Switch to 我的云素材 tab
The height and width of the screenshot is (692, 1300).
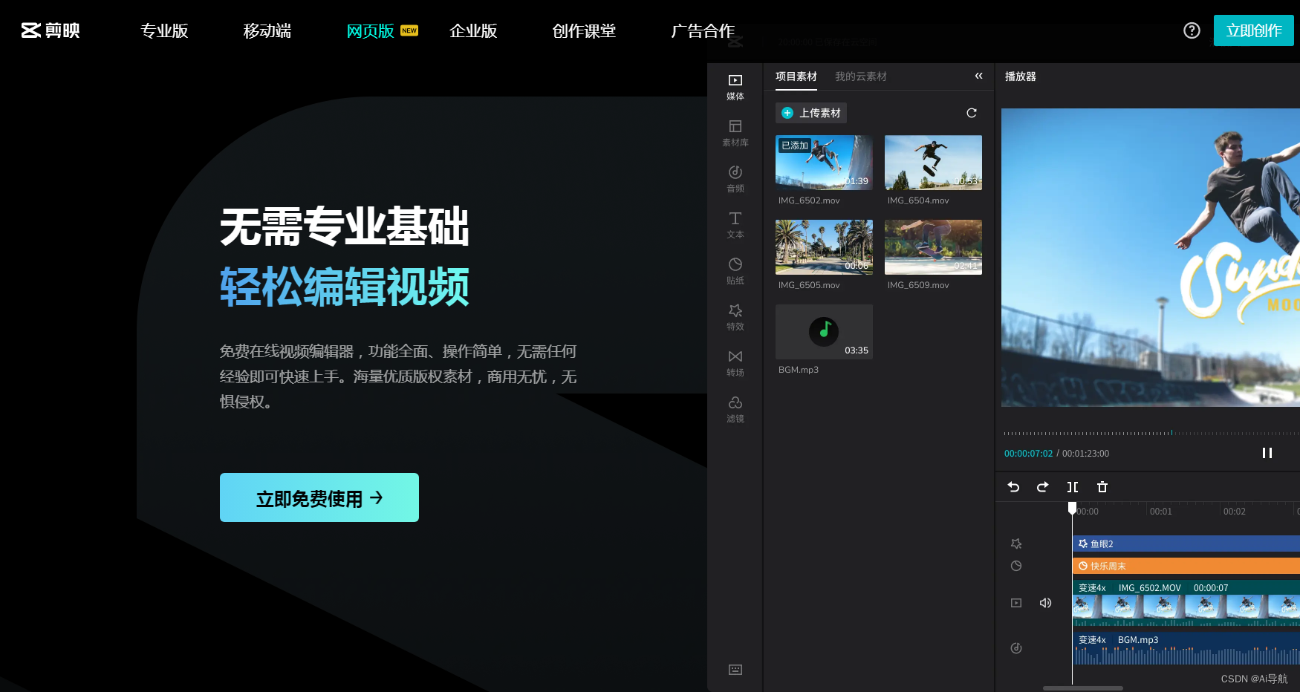(861, 76)
